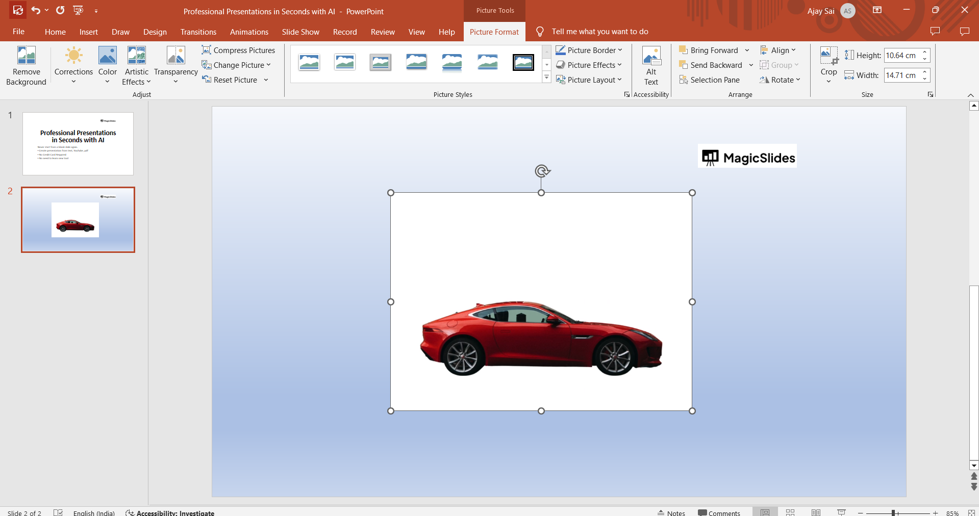Click the Compress Pictures icon
Image resolution: width=979 pixels, height=516 pixels.
tap(206, 50)
